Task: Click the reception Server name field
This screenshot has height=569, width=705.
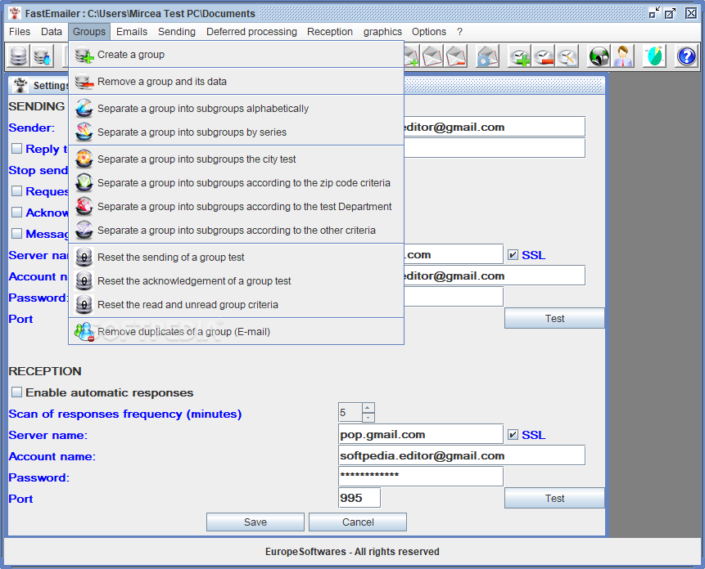Action: click(420, 434)
